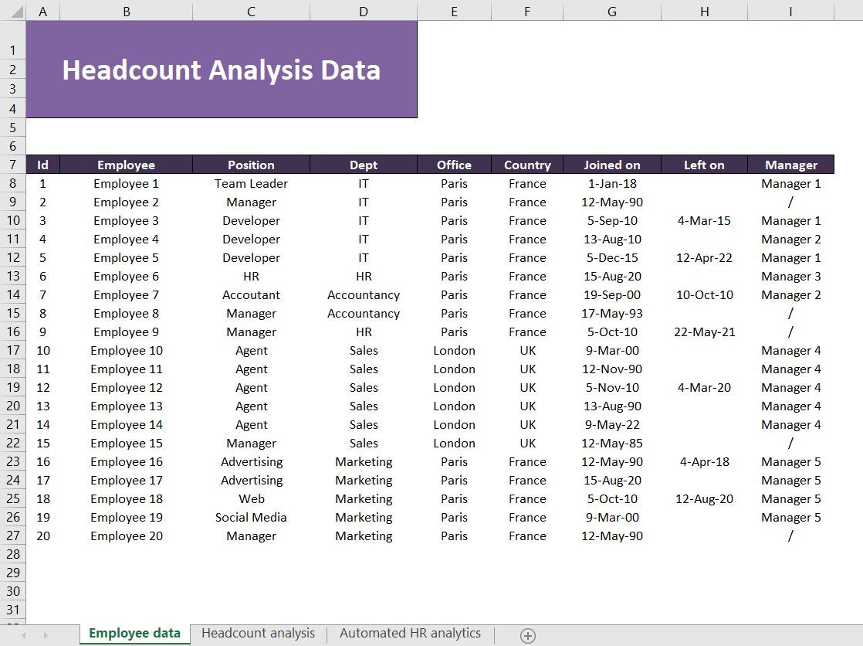Go to next sheet tab arrow
Viewport: 863px width, 646px height.
46,635
